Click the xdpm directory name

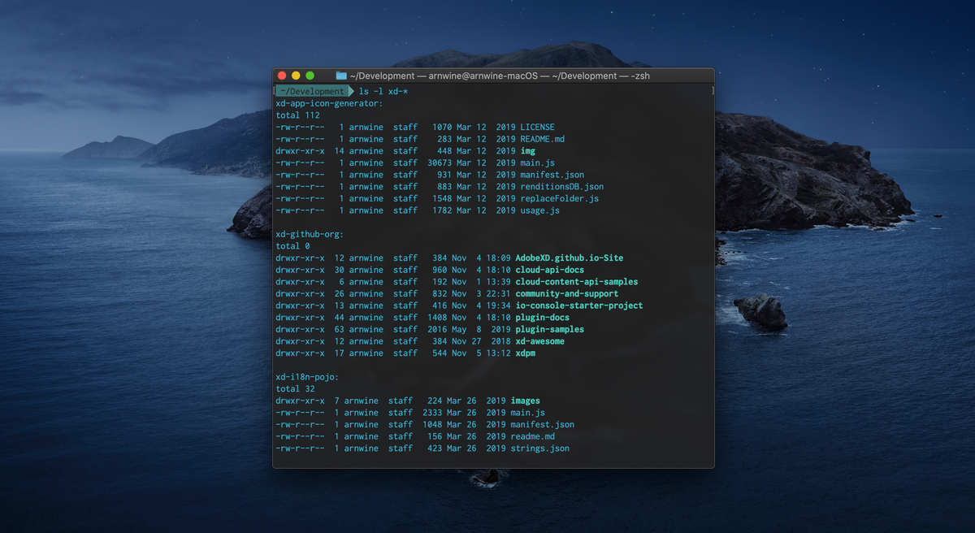coord(525,353)
